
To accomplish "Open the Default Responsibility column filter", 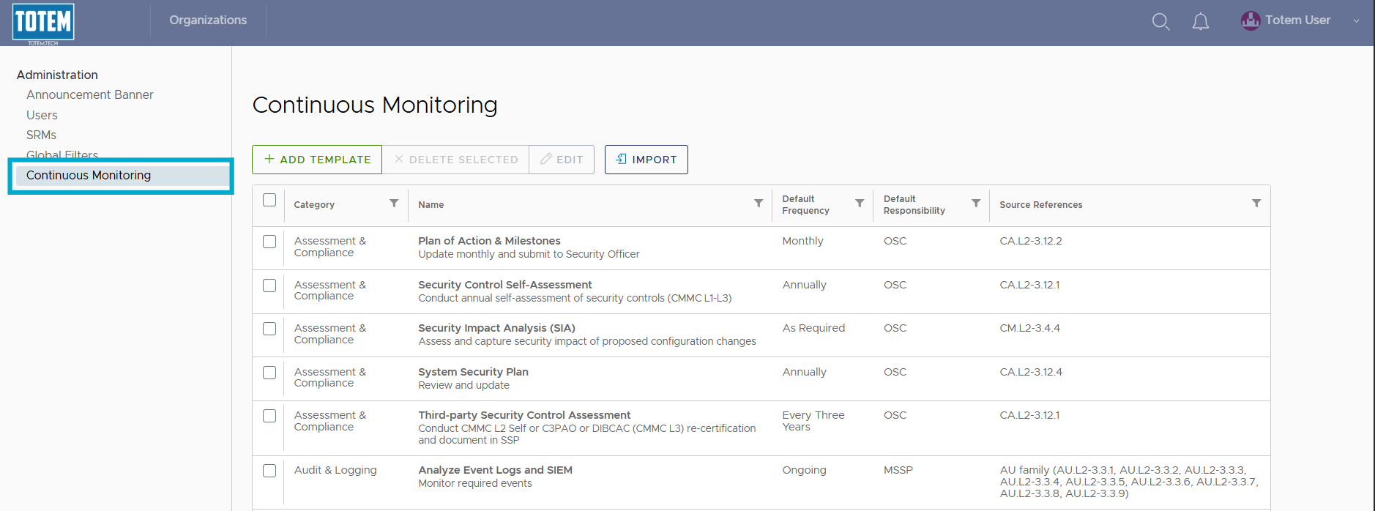I will coord(976,203).
